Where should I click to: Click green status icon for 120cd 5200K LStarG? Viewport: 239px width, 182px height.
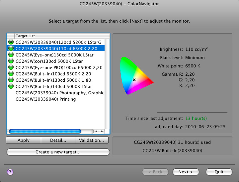pos(11,42)
